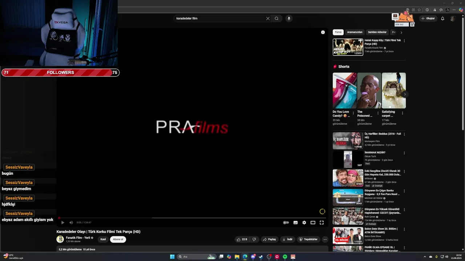Mute the video player volume
Viewport: 465px width, 261px height.
pyautogui.click(x=71, y=223)
